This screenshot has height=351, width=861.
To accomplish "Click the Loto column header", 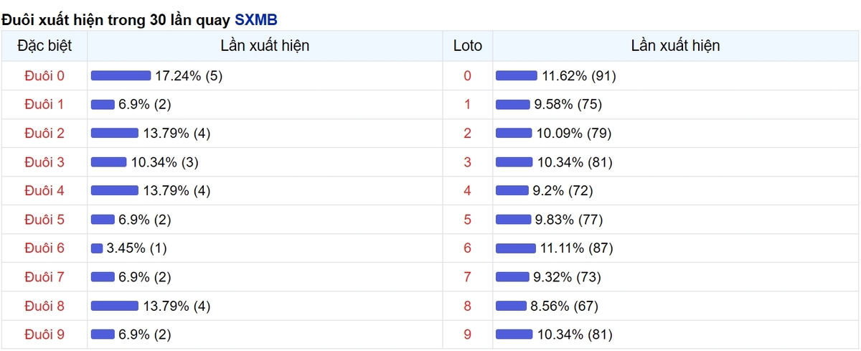I will pyautogui.click(x=468, y=46).
